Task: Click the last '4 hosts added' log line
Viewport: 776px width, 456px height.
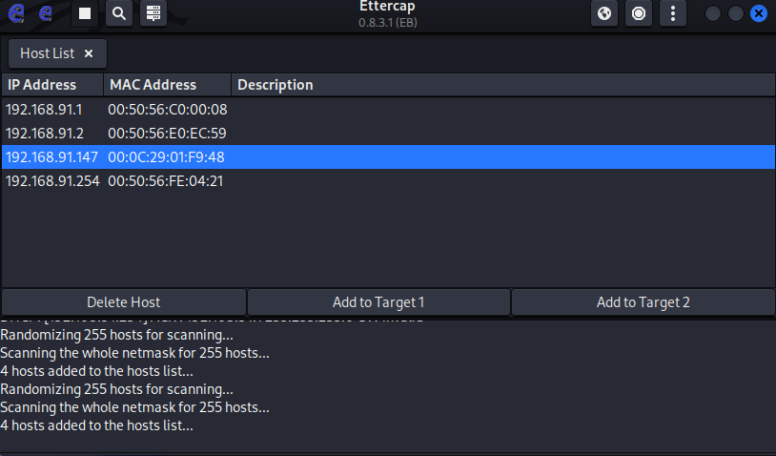Action: tap(96, 425)
